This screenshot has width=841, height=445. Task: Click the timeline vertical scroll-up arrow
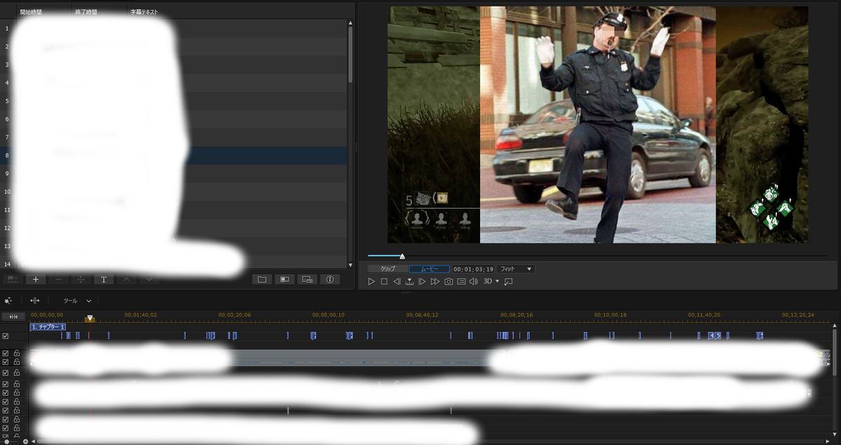pos(835,326)
